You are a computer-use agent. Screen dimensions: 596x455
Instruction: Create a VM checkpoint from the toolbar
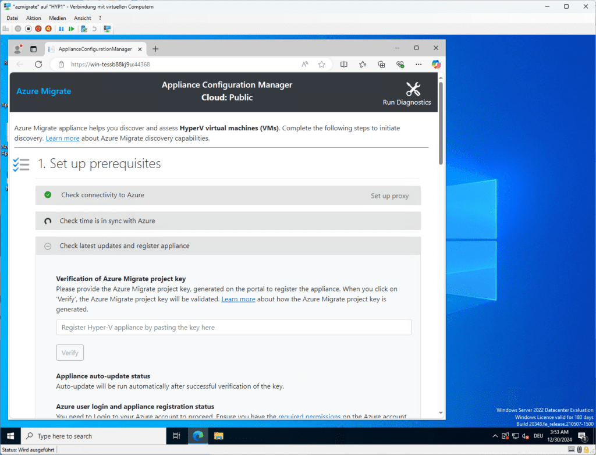click(x=84, y=29)
